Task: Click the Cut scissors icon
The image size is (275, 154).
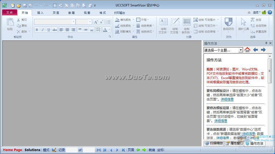Action: [19, 20]
